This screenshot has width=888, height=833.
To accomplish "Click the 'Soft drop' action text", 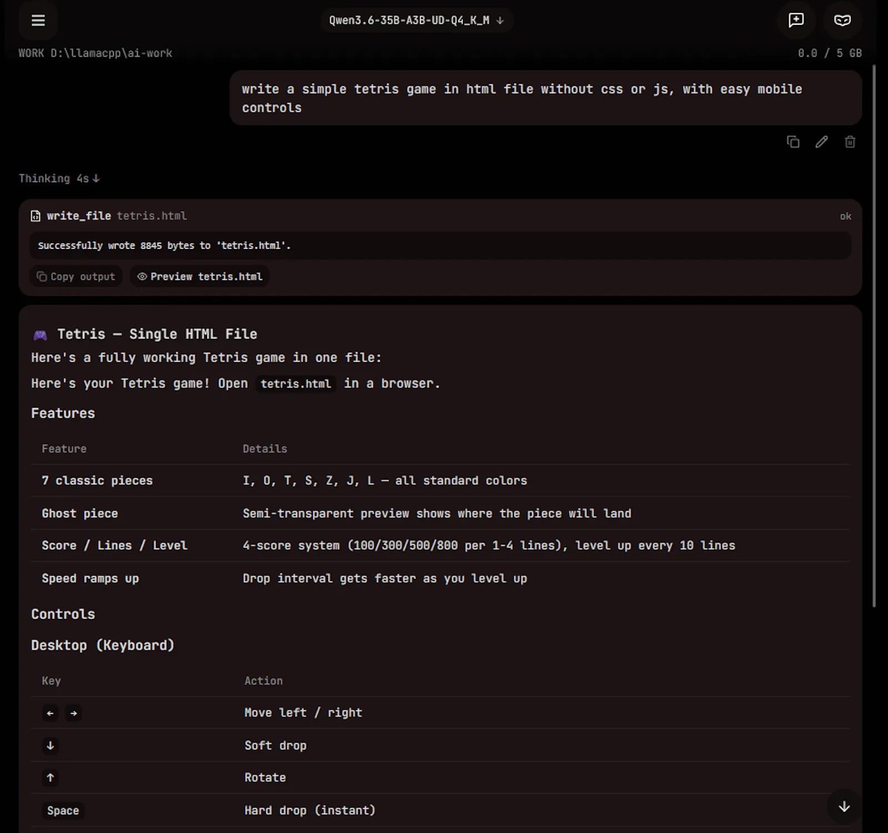I will 275,745.
